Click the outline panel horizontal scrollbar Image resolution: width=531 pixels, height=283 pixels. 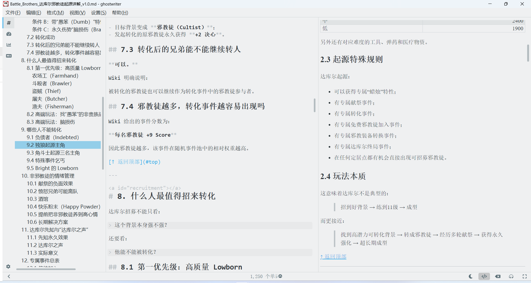(x=46, y=269)
